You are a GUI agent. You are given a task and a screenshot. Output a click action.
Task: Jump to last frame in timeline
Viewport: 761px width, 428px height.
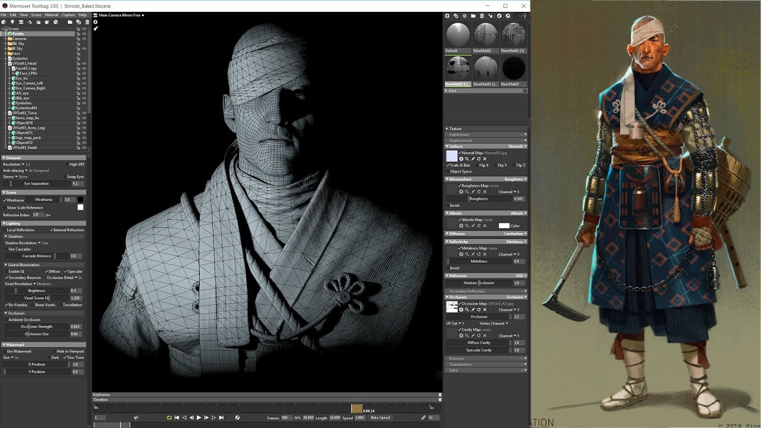tap(221, 418)
